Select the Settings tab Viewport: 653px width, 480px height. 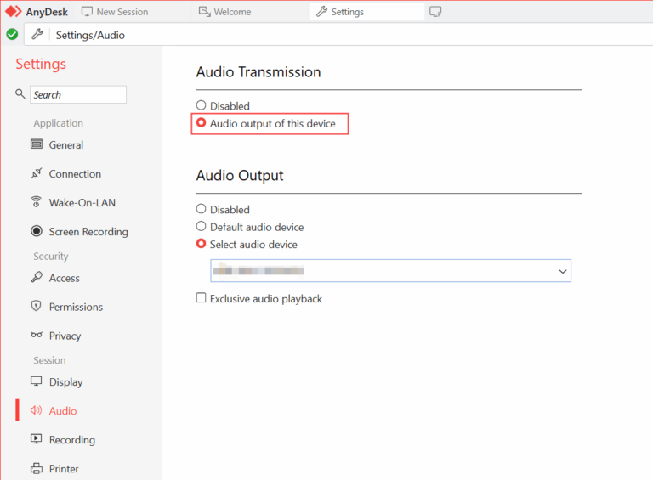366,12
